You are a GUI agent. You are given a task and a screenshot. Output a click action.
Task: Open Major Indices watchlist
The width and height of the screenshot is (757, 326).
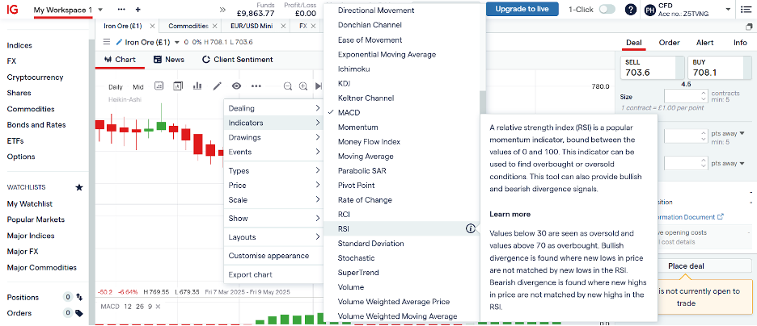click(31, 236)
